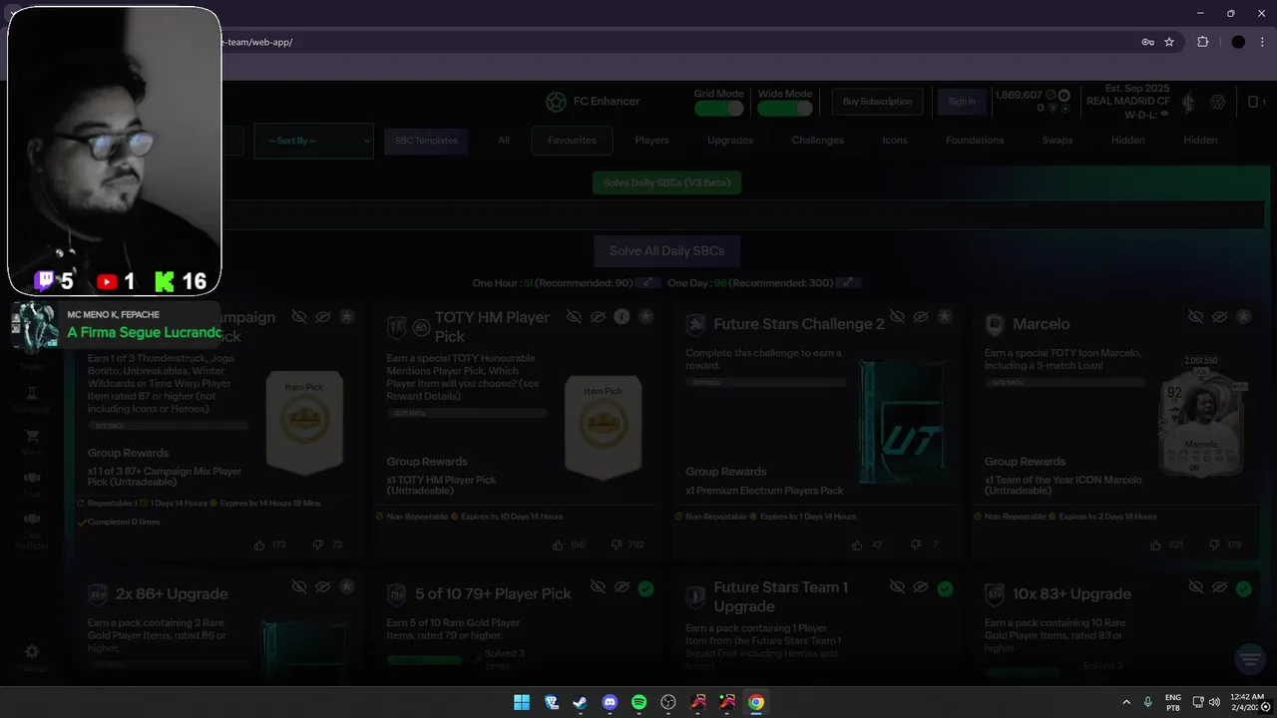Screen dimensions: 1277x718
Task: Open the Sort By dropdown
Action: [313, 141]
